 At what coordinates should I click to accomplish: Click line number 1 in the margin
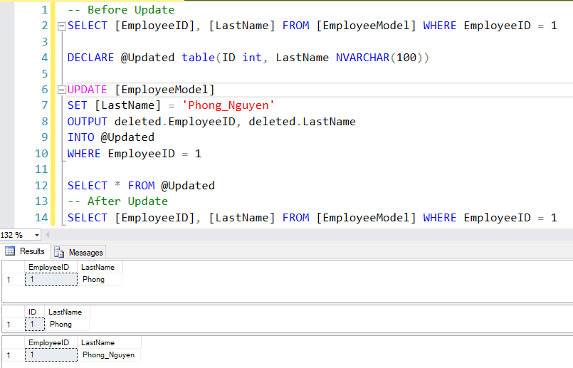(x=45, y=10)
